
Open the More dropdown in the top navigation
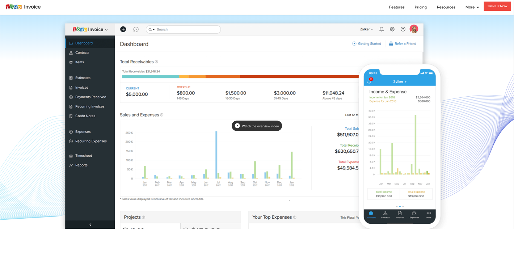[472, 7]
